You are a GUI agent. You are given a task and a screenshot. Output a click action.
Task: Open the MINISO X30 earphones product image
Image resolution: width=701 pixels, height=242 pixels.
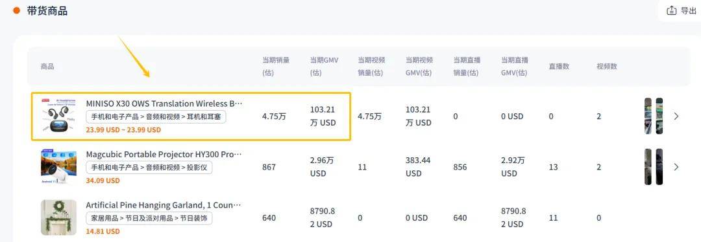coord(58,116)
